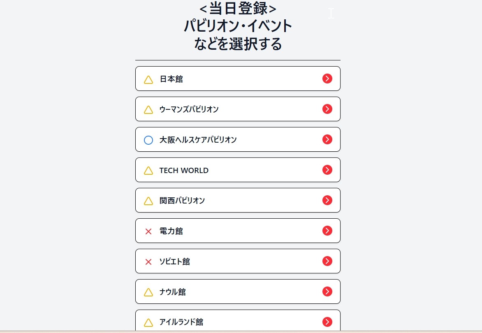Click the yellow triangle icon beside 日本館
The height and width of the screenshot is (333, 482).
tap(148, 79)
